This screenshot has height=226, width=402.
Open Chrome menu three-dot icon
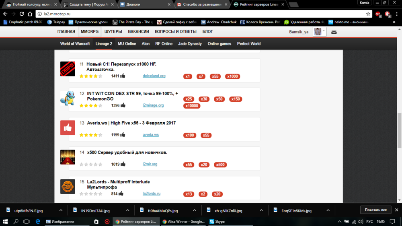[396, 14]
